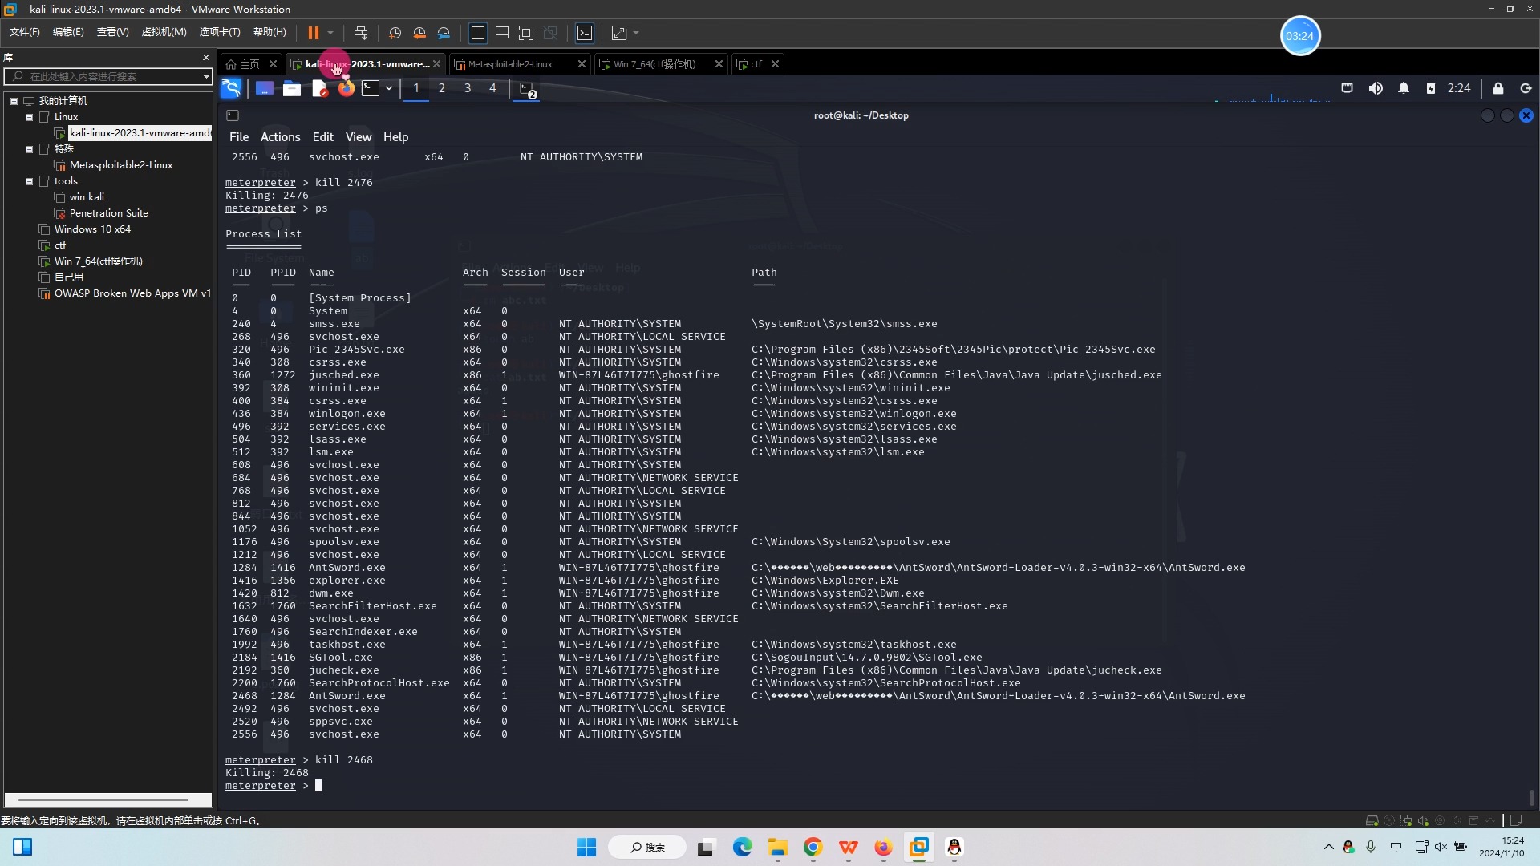Switch to Kali workspace 3

pyautogui.click(x=468, y=88)
